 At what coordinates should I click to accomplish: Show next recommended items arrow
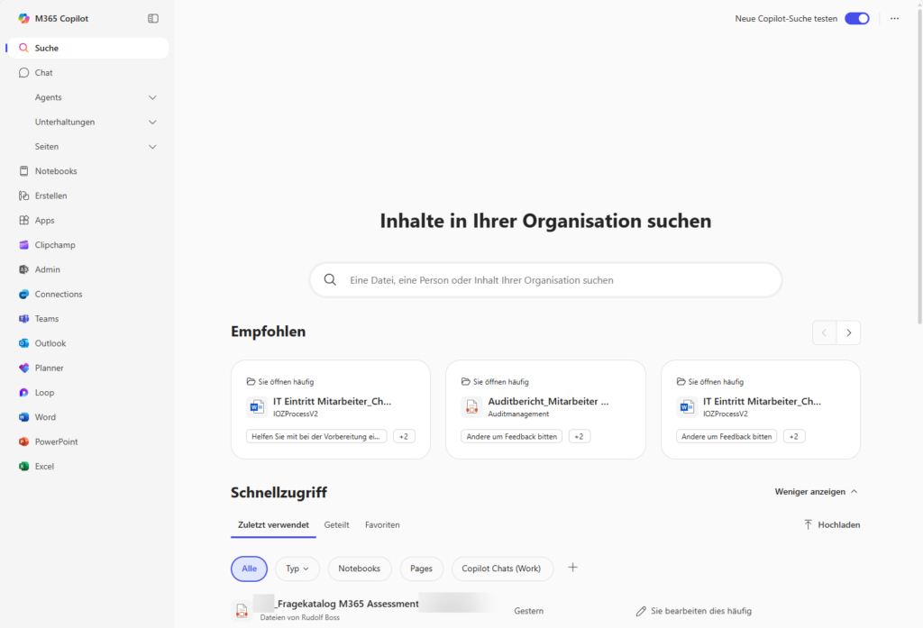coord(848,332)
